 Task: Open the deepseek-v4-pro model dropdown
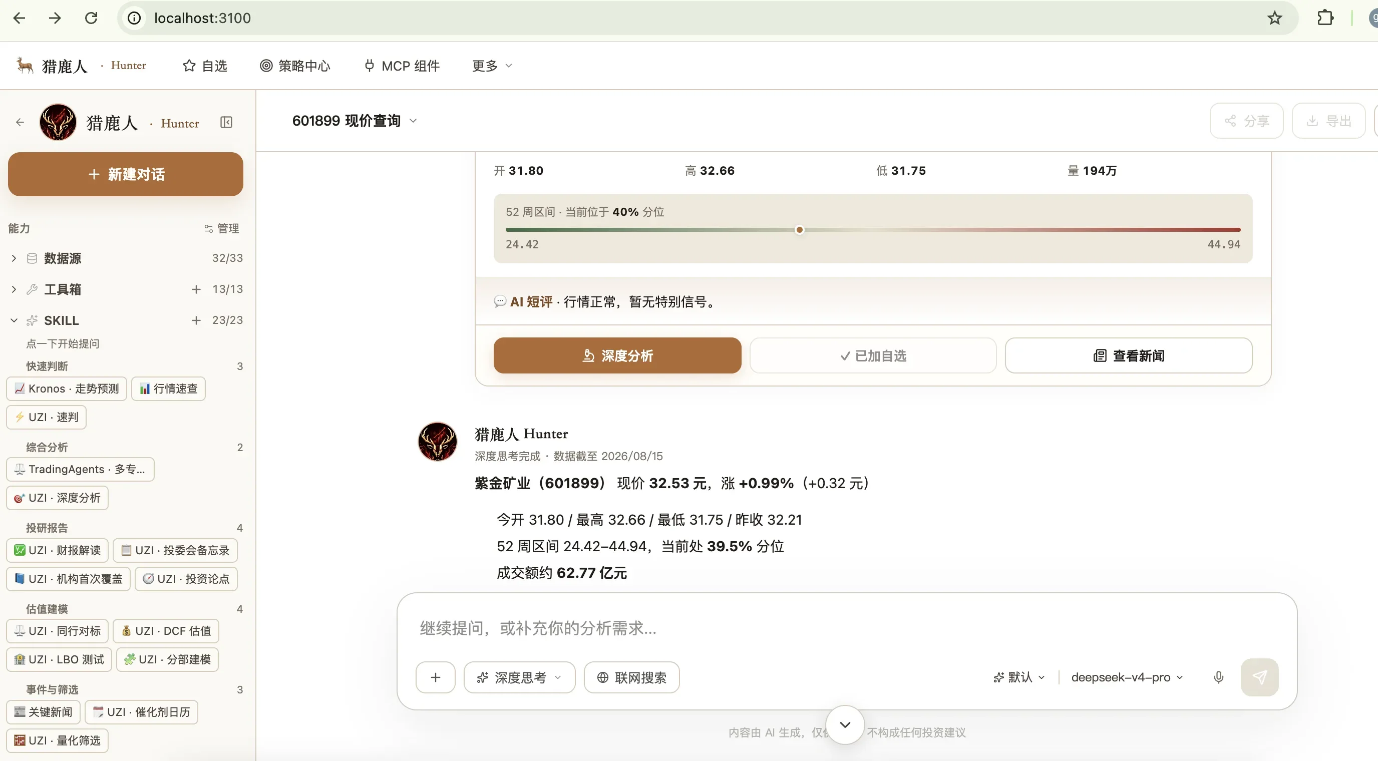point(1127,677)
